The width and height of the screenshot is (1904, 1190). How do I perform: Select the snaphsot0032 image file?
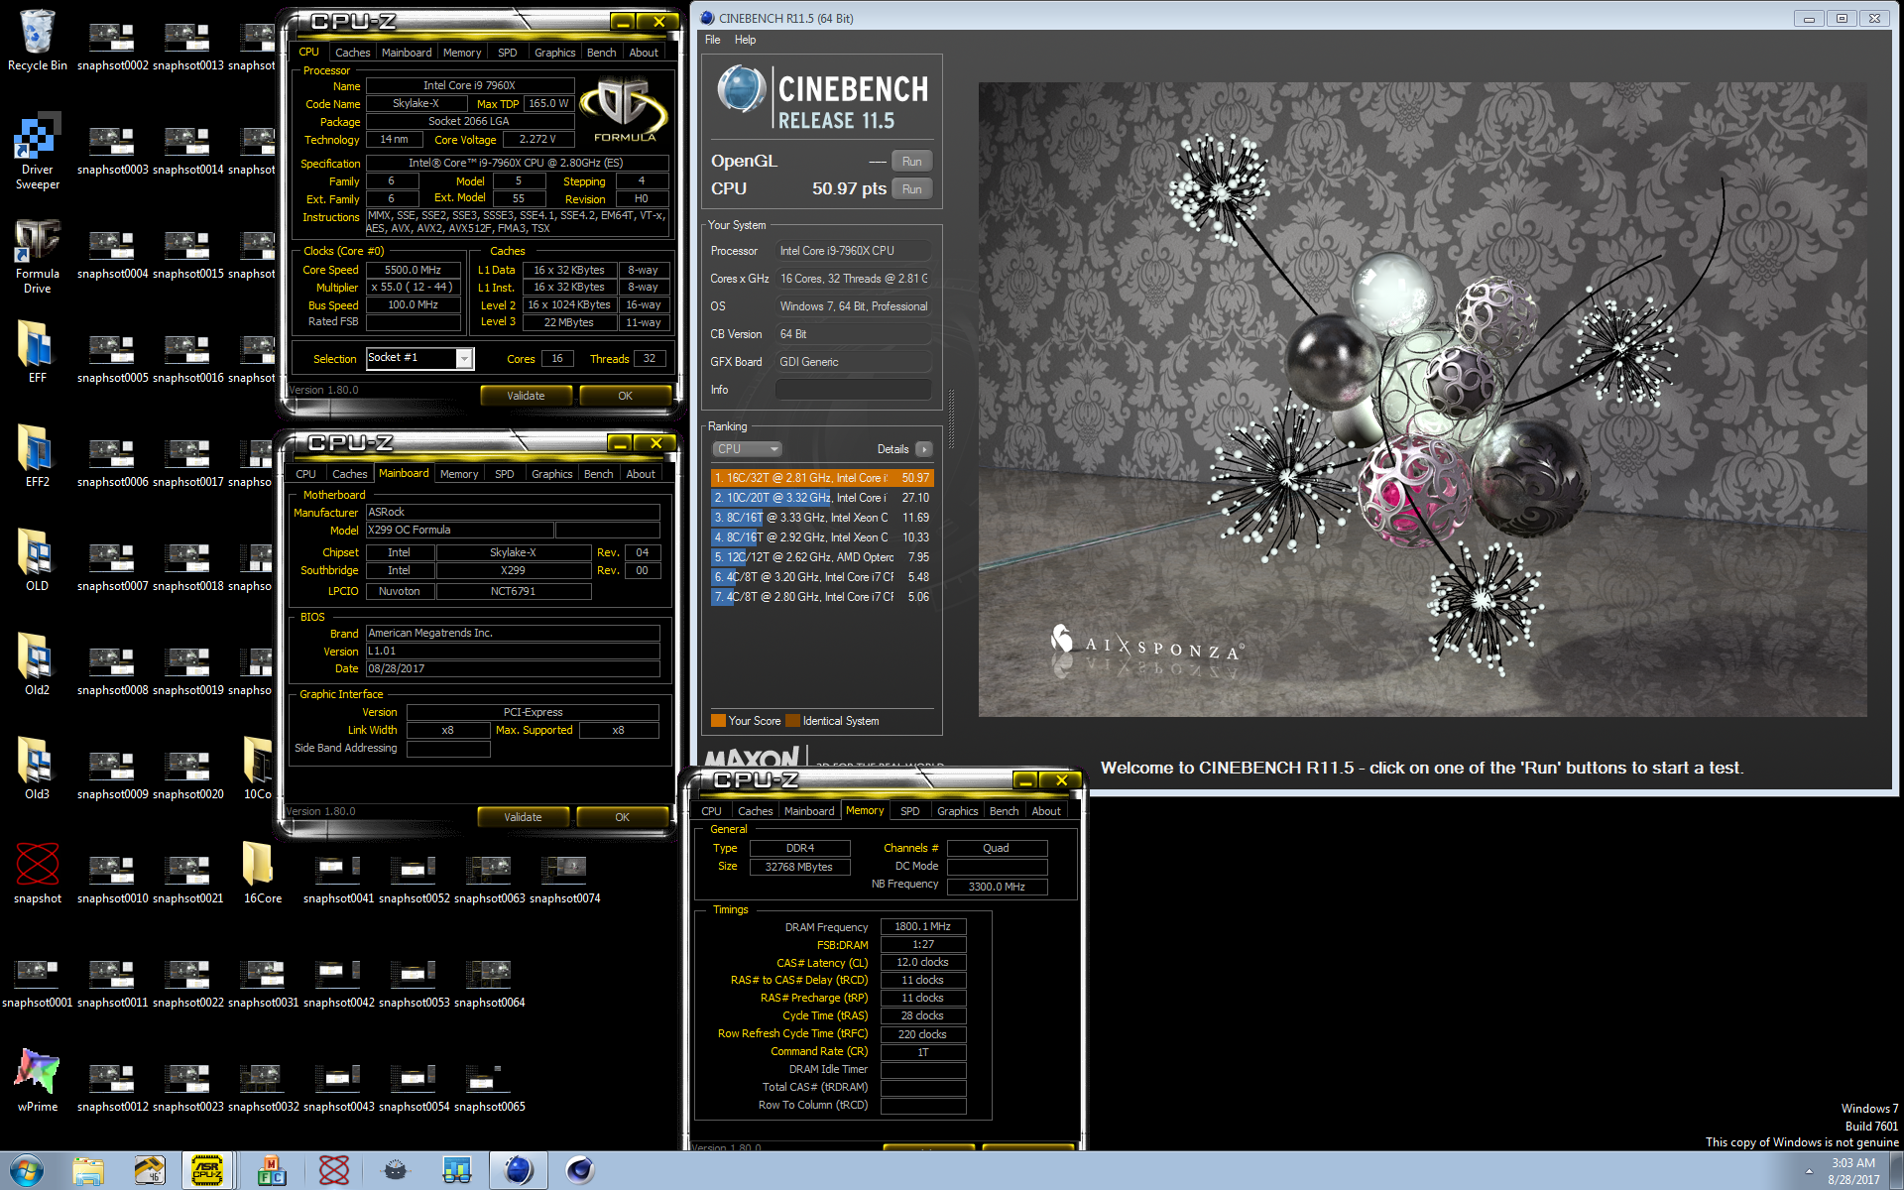click(263, 1087)
